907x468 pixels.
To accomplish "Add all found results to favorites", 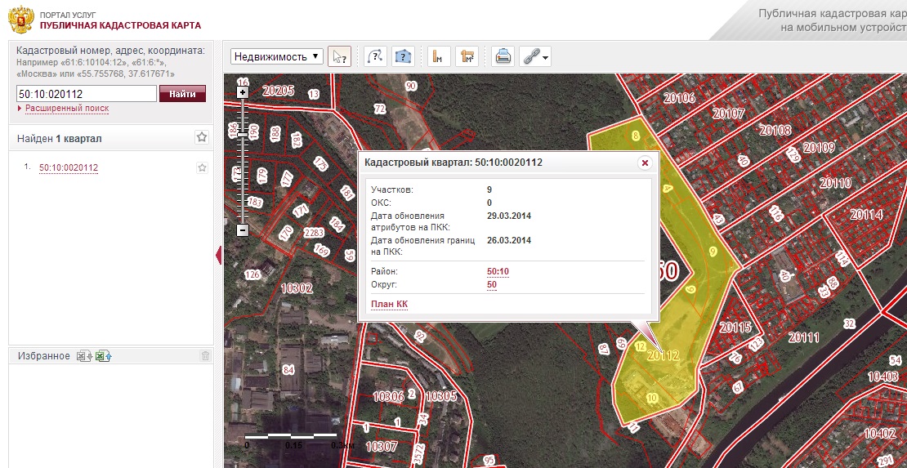I will tap(202, 137).
